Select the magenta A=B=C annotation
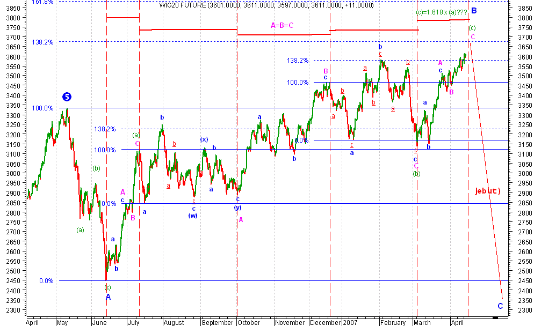Image resolution: width=534 pixels, height=326 pixels. tap(282, 25)
